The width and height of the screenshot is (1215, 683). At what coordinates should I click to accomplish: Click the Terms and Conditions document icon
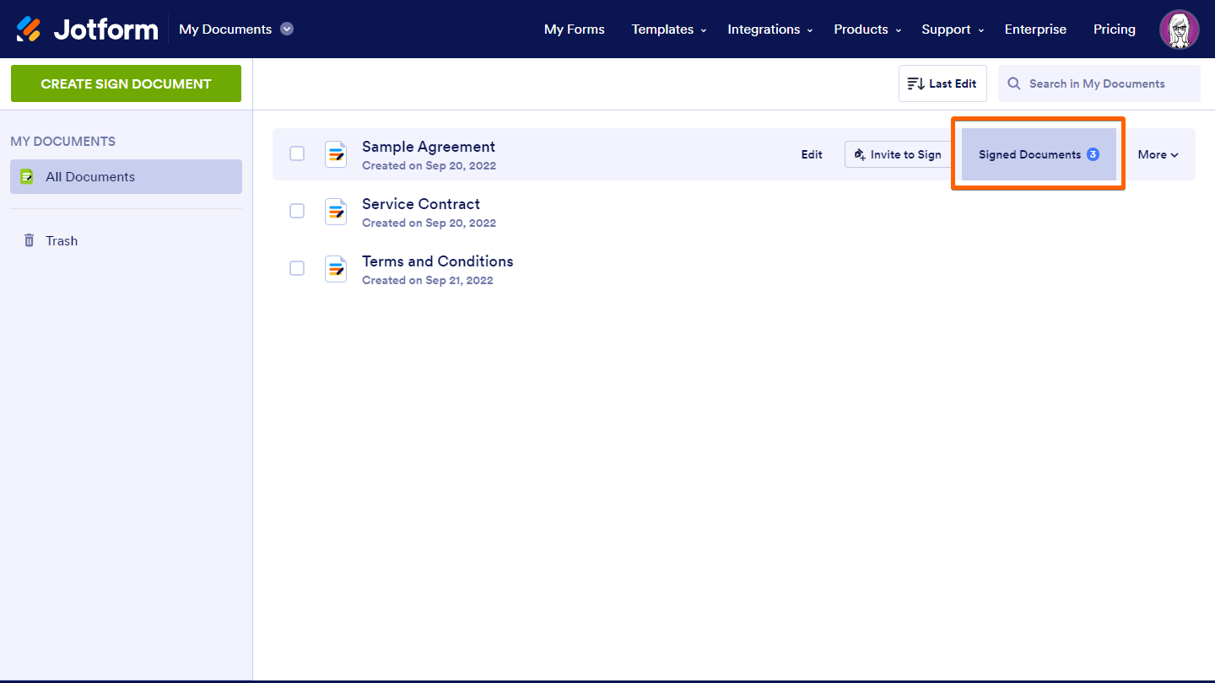coord(336,269)
